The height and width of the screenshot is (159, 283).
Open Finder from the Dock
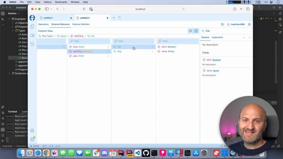point(21,153)
